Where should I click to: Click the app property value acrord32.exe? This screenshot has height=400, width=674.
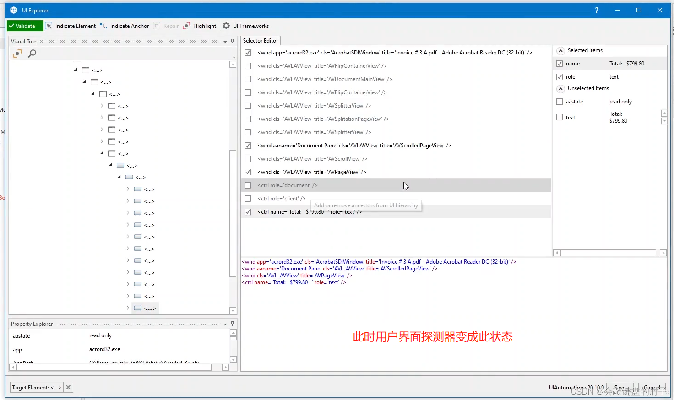pos(104,349)
